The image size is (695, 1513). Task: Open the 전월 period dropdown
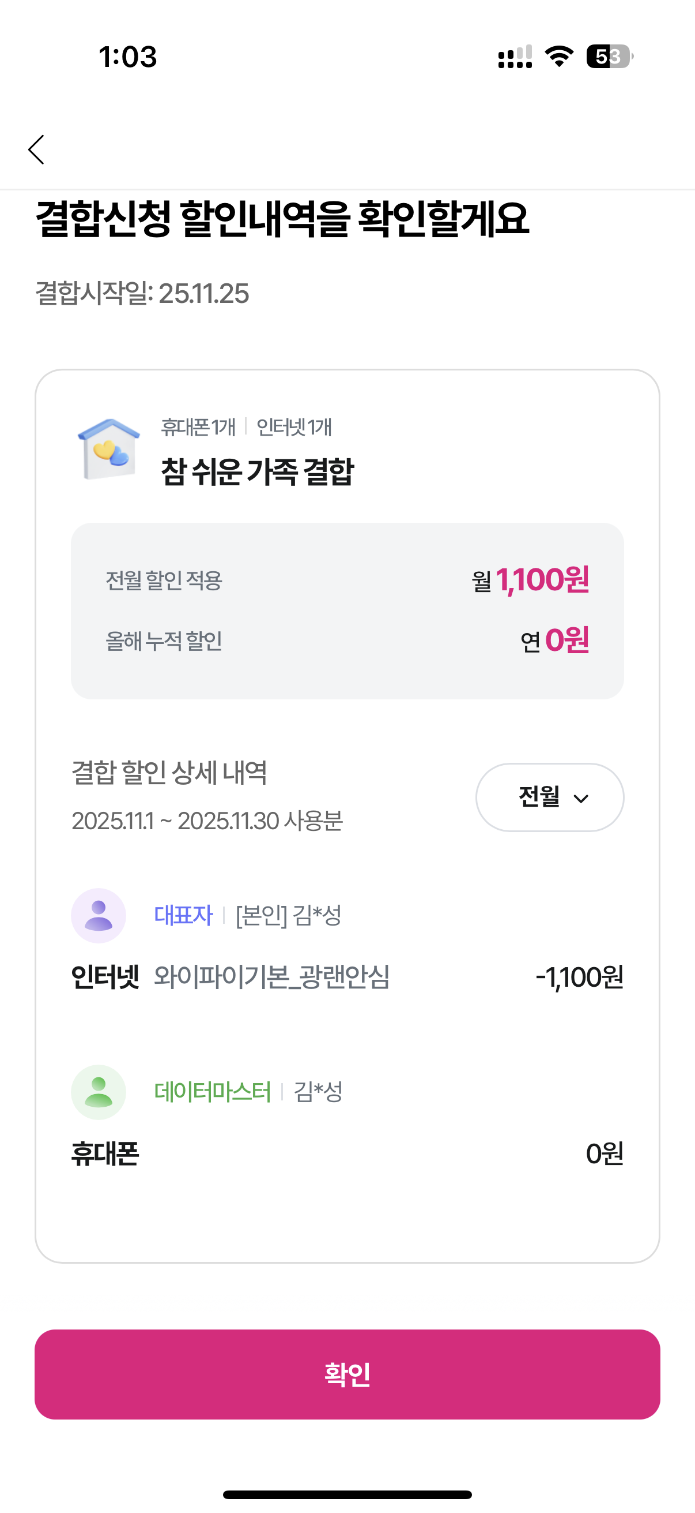pyautogui.click(x=549, y=797)
